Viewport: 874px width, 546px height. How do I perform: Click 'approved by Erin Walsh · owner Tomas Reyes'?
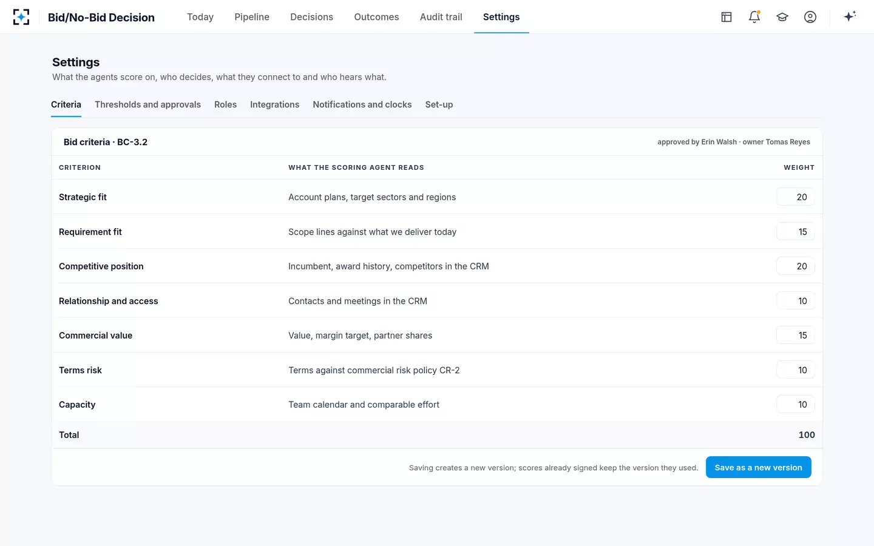click(x=734, y=142)
